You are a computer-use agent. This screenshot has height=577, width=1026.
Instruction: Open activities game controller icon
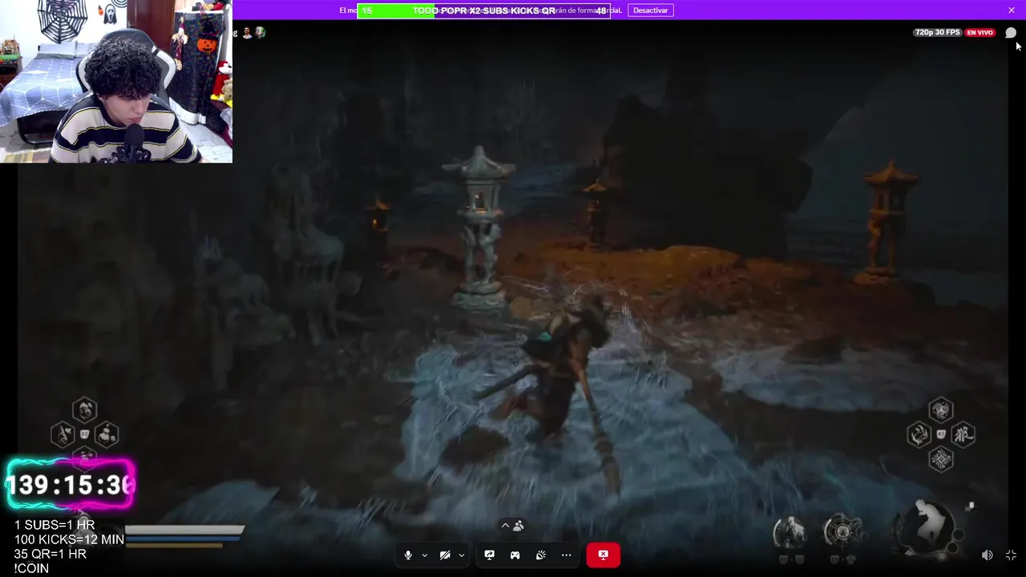tap(515, 555)
